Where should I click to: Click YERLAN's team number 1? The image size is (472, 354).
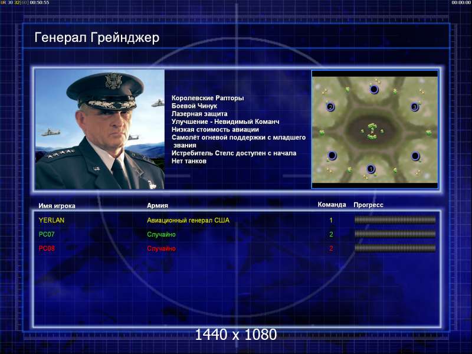(331, 220)
